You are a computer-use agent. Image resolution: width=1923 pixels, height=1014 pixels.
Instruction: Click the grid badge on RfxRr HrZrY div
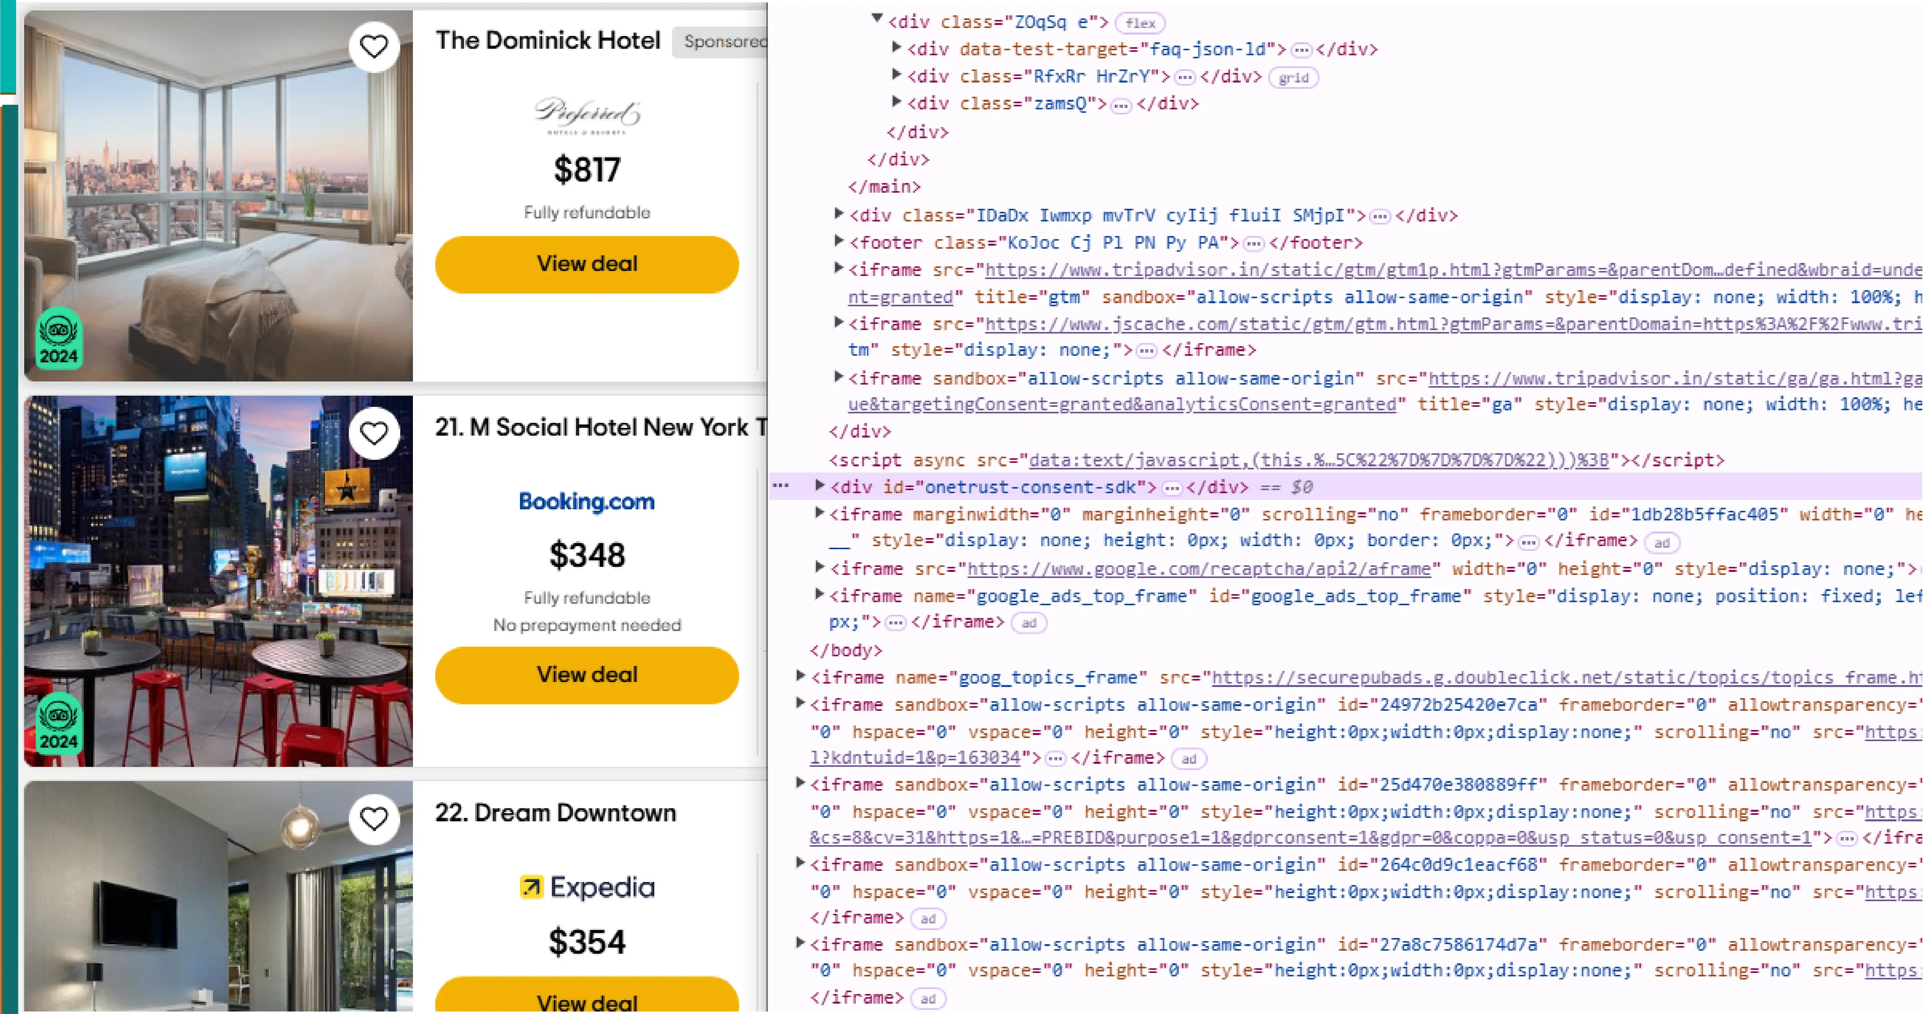[x=1293, y=78]
